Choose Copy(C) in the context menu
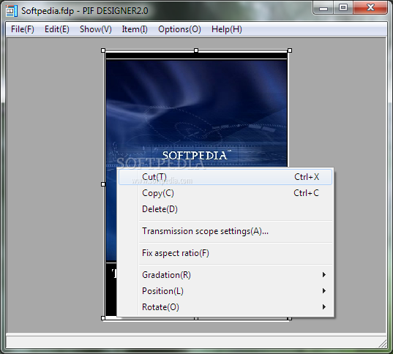 (x=225, y=193)
